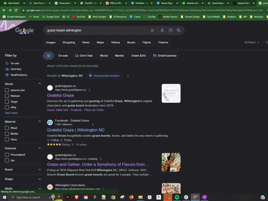268x201 pixels.
Task: Clear the search box with X icon
Action: 152,31
